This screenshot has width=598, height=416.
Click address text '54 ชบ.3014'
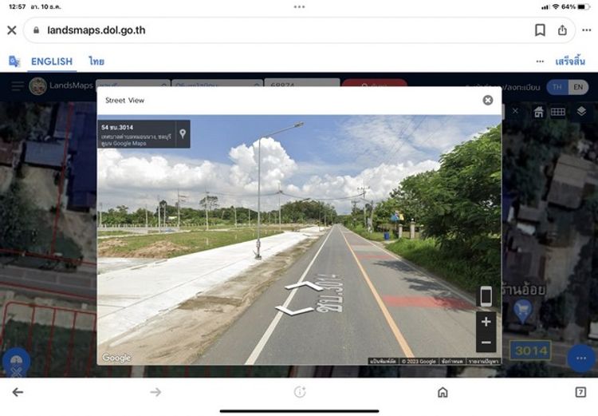(117, 127)
